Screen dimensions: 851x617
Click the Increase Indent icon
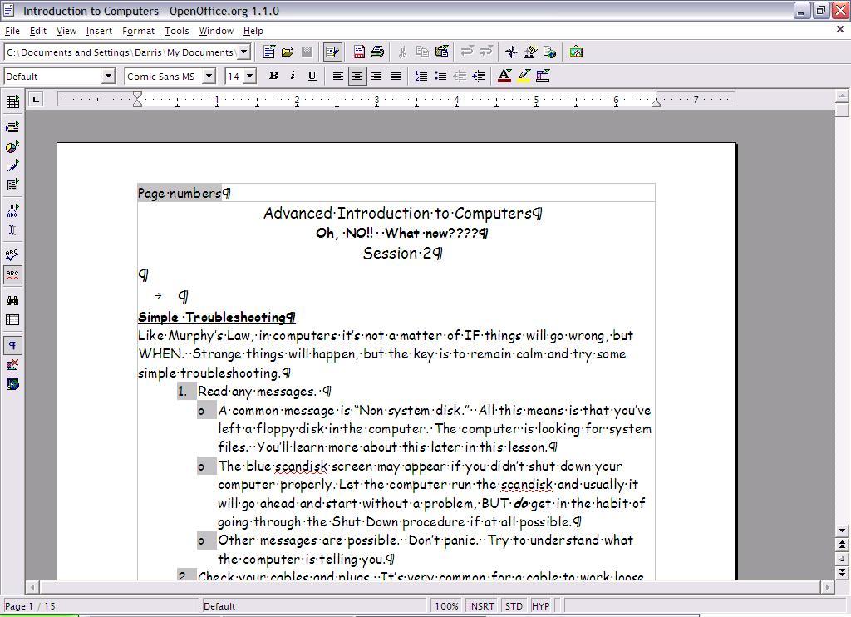(x=480, y=76)
